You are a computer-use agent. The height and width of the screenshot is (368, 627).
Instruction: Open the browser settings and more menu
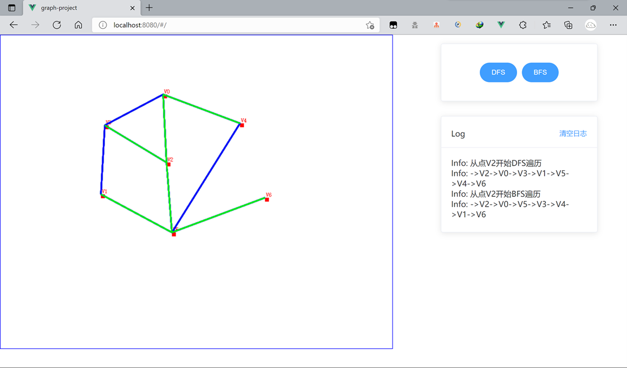(x=613, y=25)
